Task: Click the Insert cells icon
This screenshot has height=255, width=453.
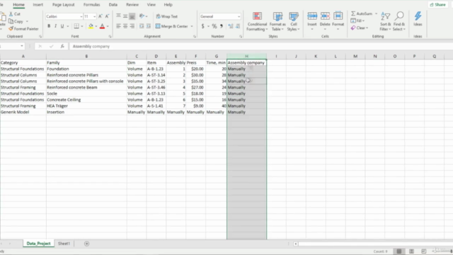Action: pos(312,16)
